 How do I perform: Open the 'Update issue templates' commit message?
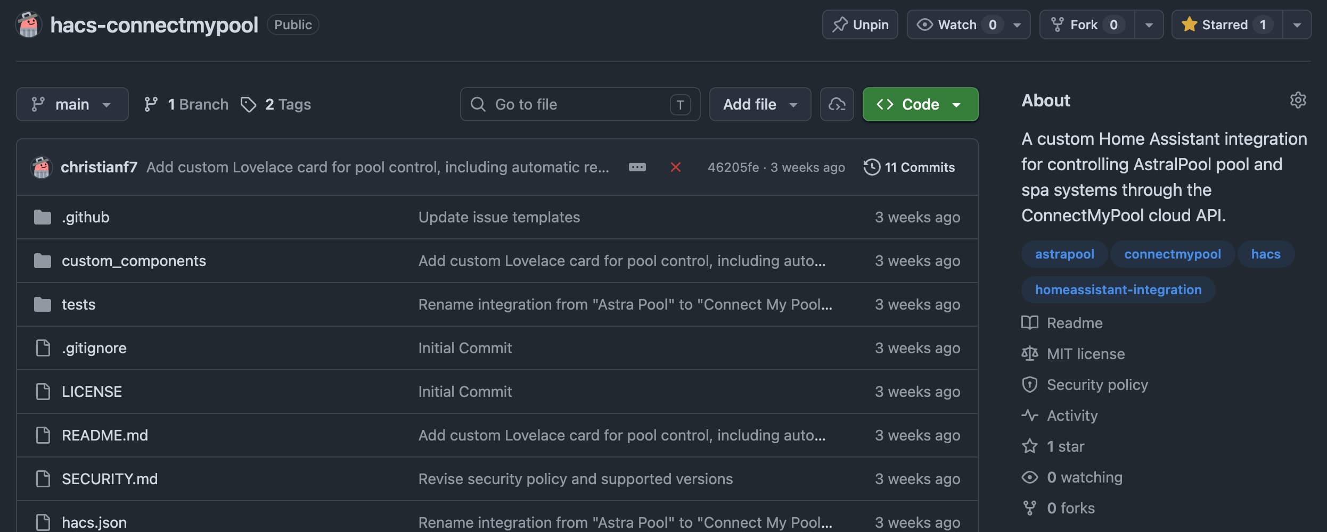(x=499, y=217)
